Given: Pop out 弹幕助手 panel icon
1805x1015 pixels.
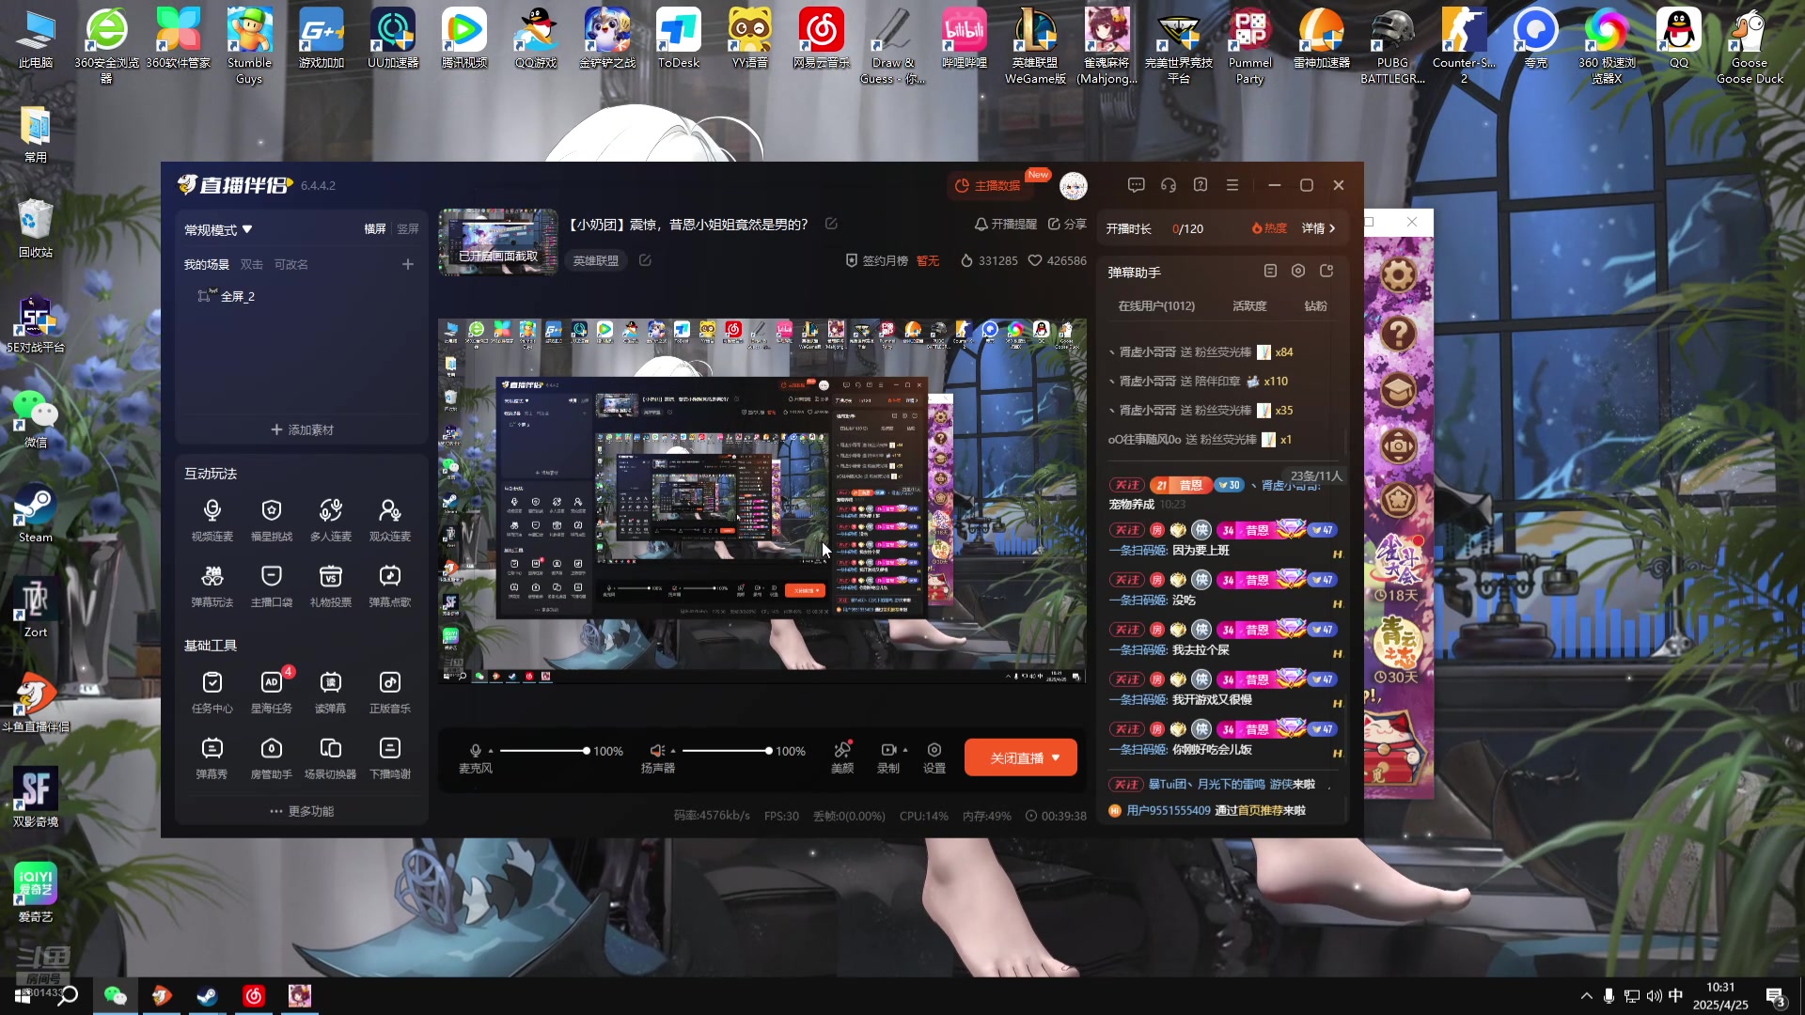Looking at the screenshot, I should pos(1326,271).
